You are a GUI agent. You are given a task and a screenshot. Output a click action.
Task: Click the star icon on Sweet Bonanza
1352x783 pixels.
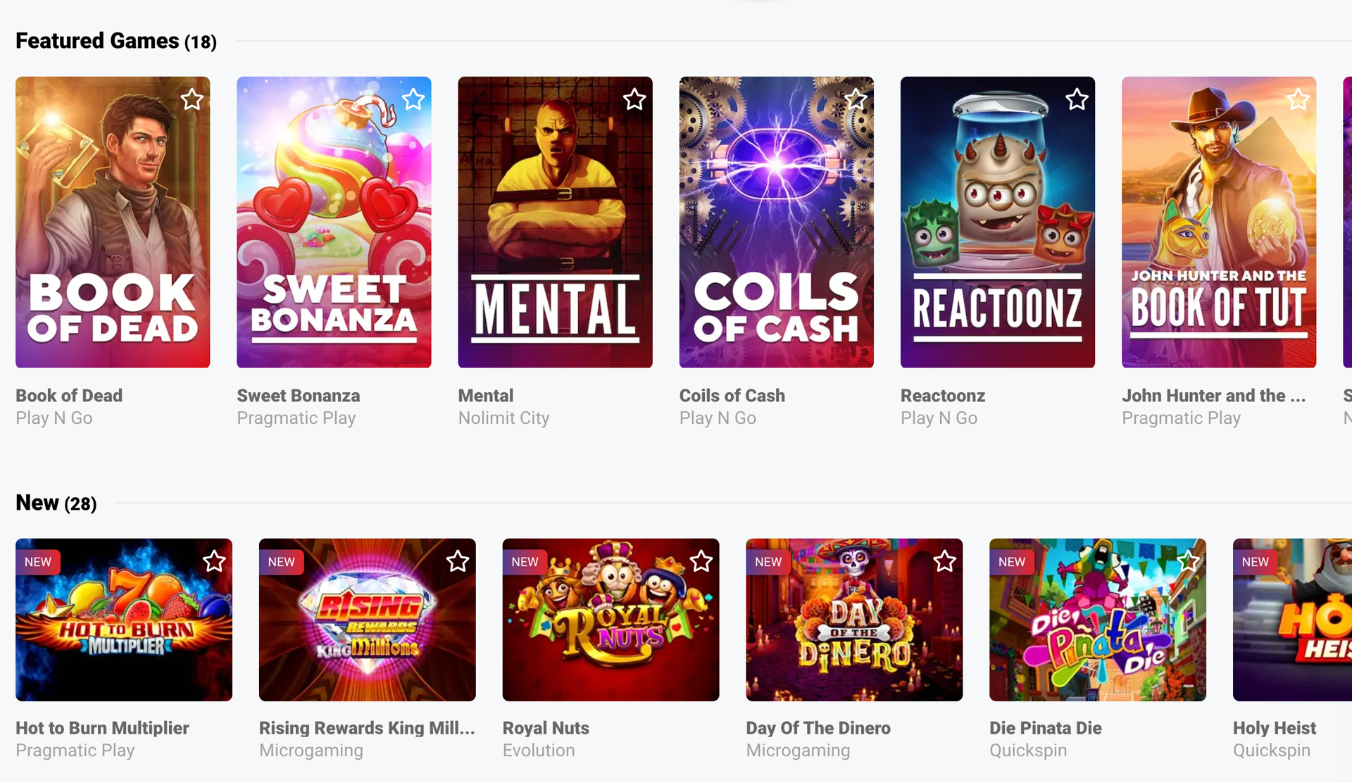413,99
